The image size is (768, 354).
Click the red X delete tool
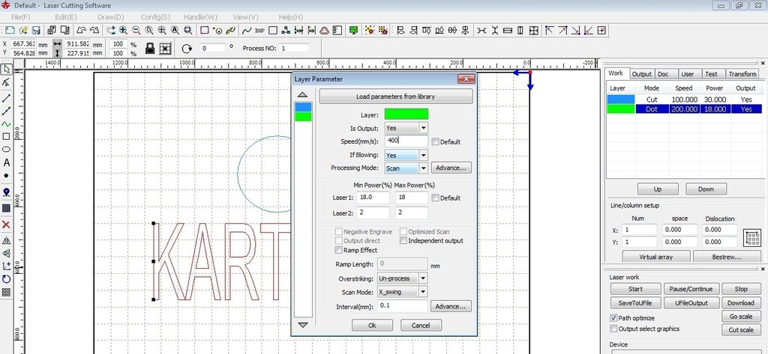7,225
